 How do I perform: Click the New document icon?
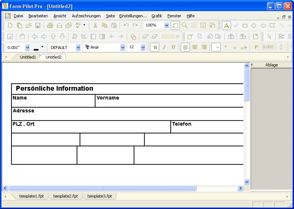pos(10,25)
